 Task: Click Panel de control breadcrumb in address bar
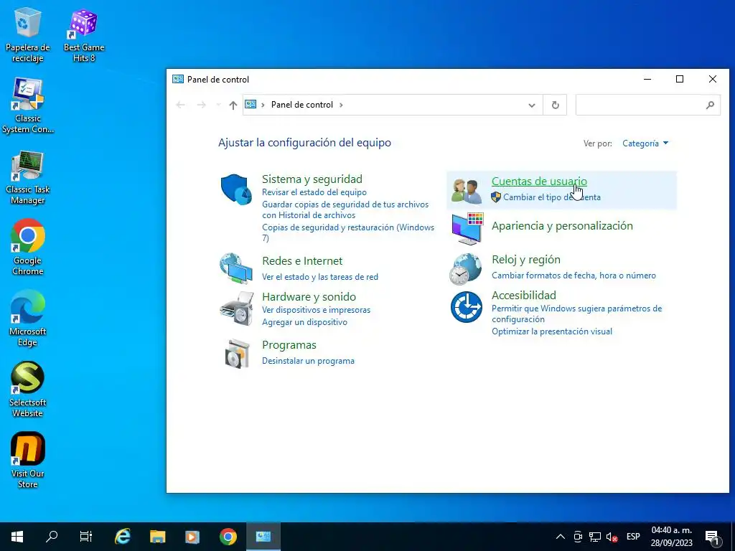(302, 105)
